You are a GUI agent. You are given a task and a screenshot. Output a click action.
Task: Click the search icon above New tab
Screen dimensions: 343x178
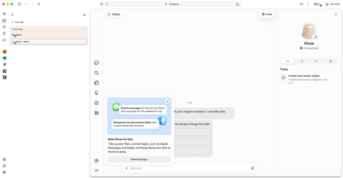pos(12,15)
